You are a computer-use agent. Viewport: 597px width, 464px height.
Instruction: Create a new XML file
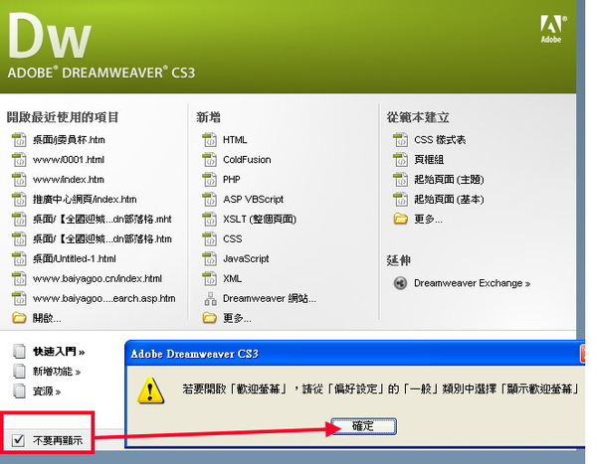coord(232,278)
